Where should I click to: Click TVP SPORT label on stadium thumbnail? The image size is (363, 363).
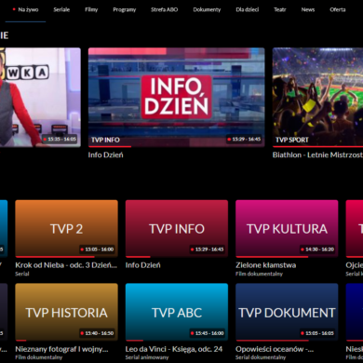292,140
